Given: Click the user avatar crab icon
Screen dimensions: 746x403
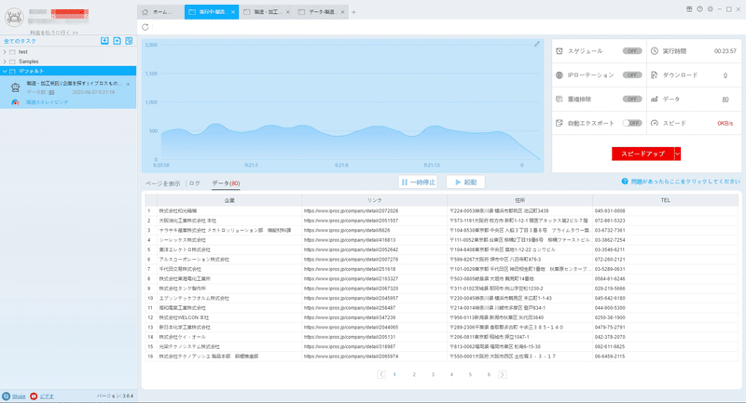Looking at the screenshot, I should click(14, 18).
